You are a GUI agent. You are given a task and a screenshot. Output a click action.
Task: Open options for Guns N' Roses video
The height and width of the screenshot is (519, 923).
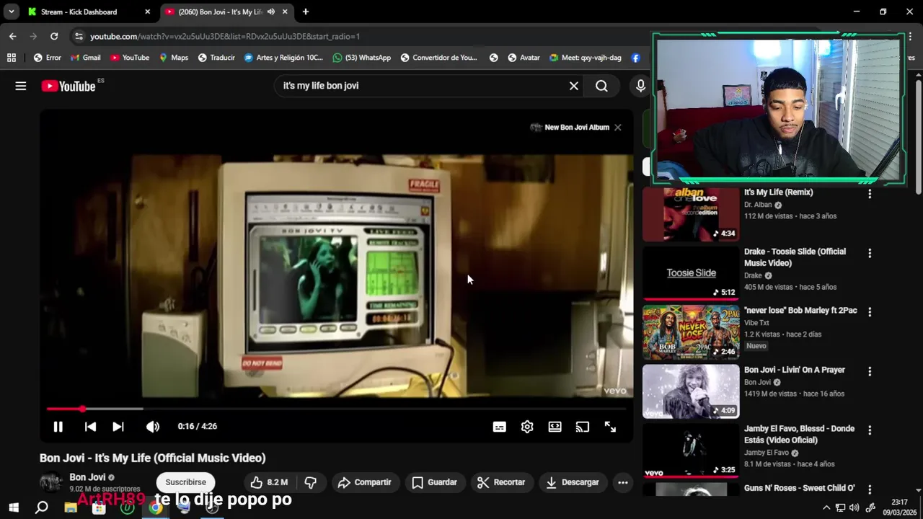tap(870, 489)
